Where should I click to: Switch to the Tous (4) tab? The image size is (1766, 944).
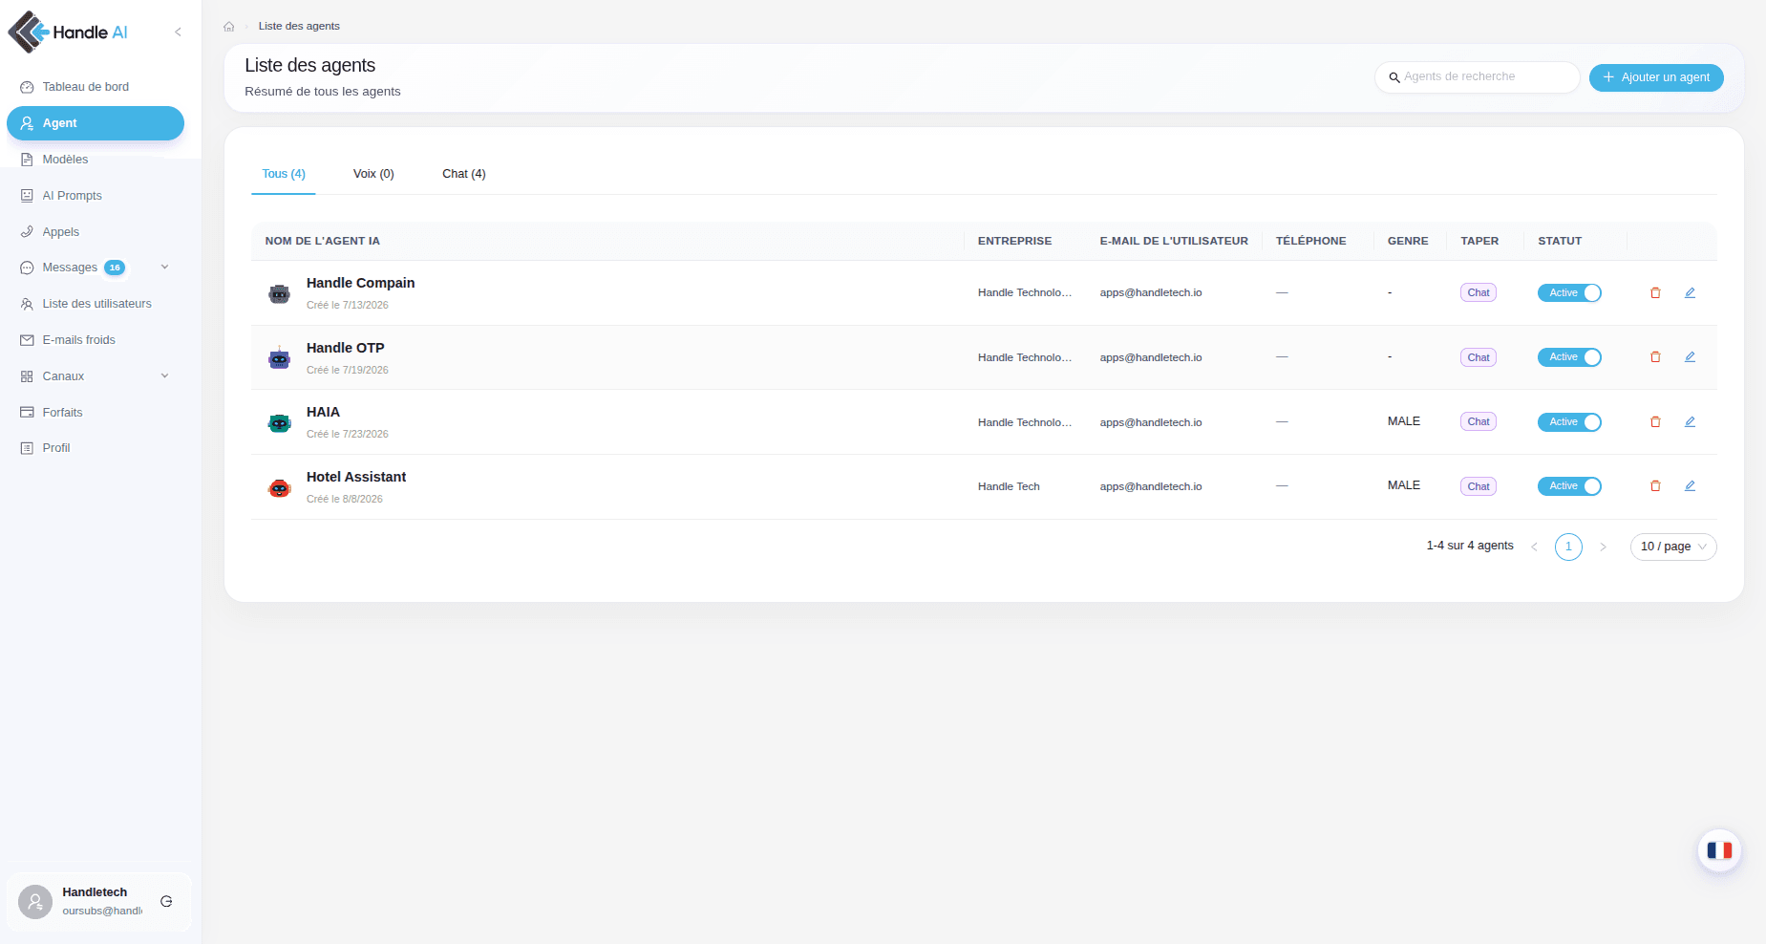tap(284, 174)
